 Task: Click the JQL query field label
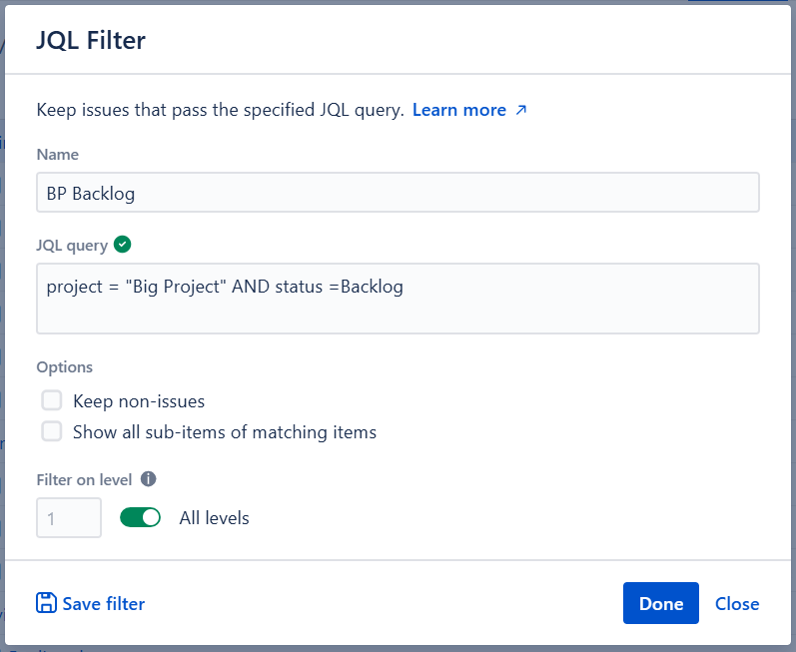(72, 245)
